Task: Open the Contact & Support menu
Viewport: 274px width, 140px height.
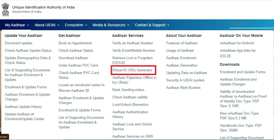Action: [152, 25]
